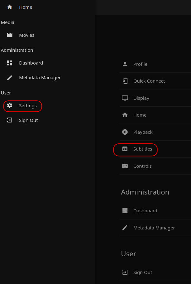Choose Sign Out under the large User heading
Screen dimensions: 191x284
point(143,272)
